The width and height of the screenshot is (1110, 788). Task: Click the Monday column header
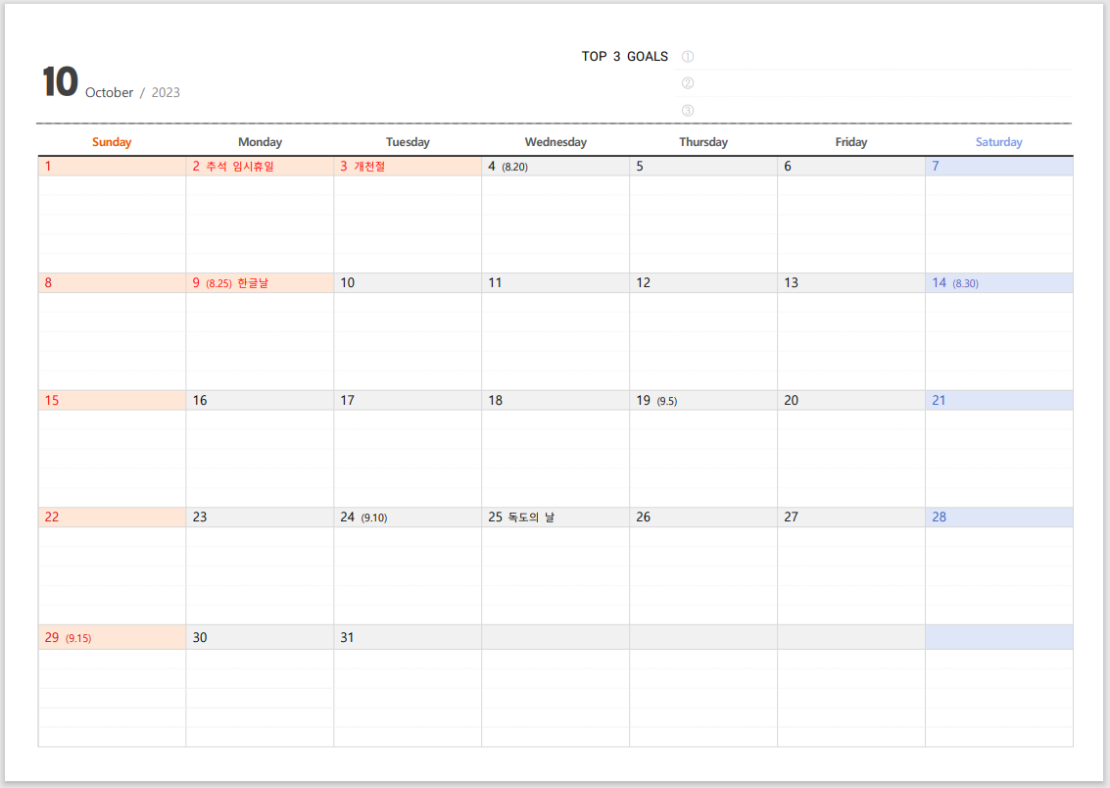point(260,141)
